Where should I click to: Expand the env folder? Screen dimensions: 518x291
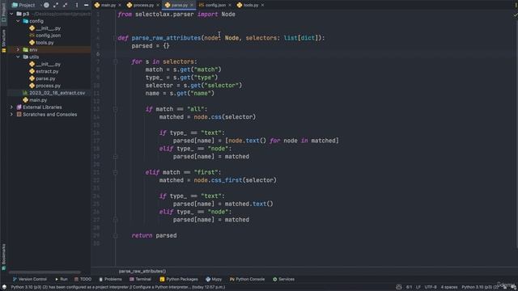pos(18,49)
